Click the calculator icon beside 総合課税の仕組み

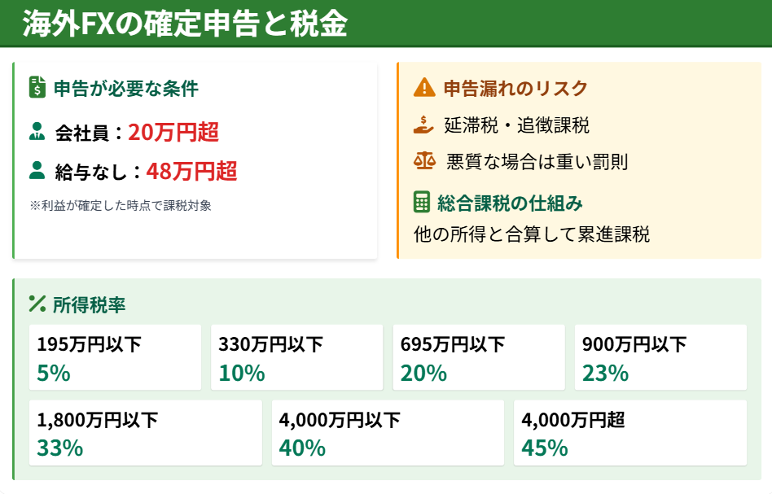click(422, 202)
